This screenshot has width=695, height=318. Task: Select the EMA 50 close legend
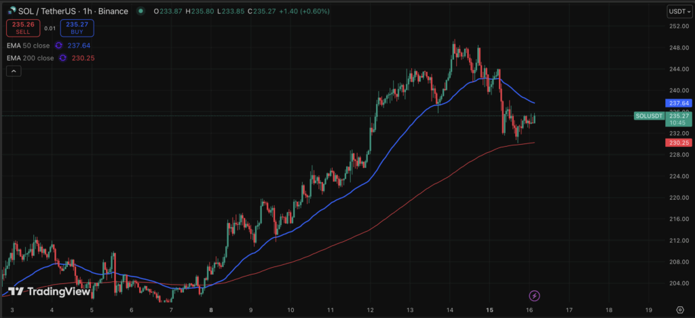[29, 46]
